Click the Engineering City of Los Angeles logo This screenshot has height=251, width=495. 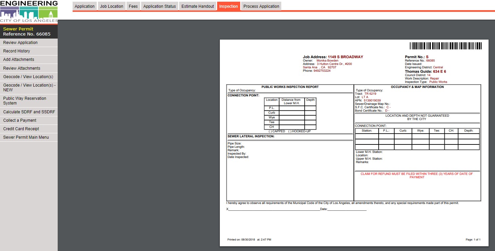[29, 12]
